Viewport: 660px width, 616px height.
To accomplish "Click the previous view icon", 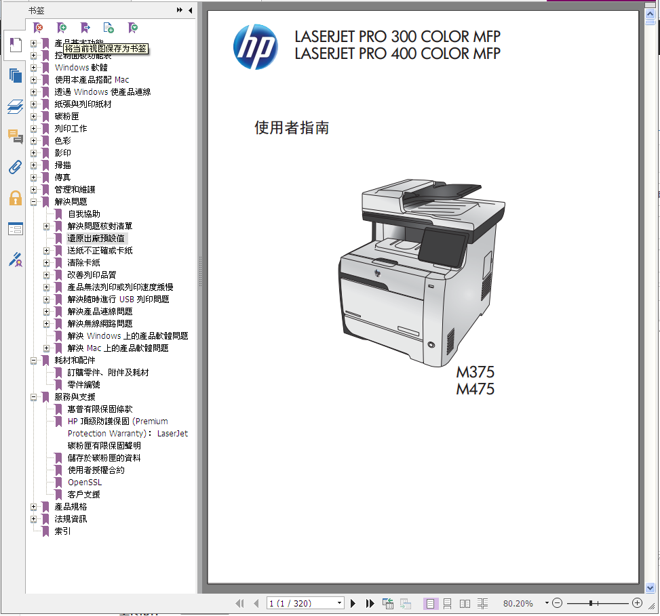I will (x=388, y=604).
